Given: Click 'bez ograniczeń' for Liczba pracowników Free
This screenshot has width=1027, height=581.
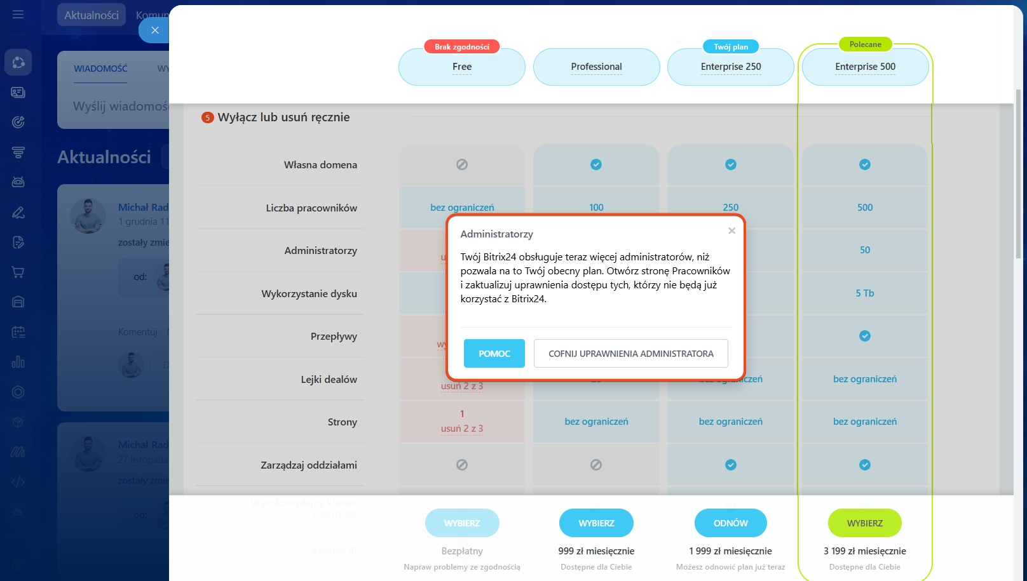Looking at the screenshot, I should (462, 208).
